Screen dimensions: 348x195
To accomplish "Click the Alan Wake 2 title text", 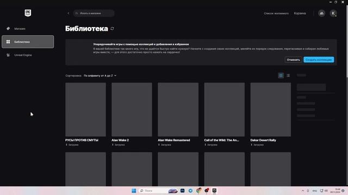I will coord(120,140).
